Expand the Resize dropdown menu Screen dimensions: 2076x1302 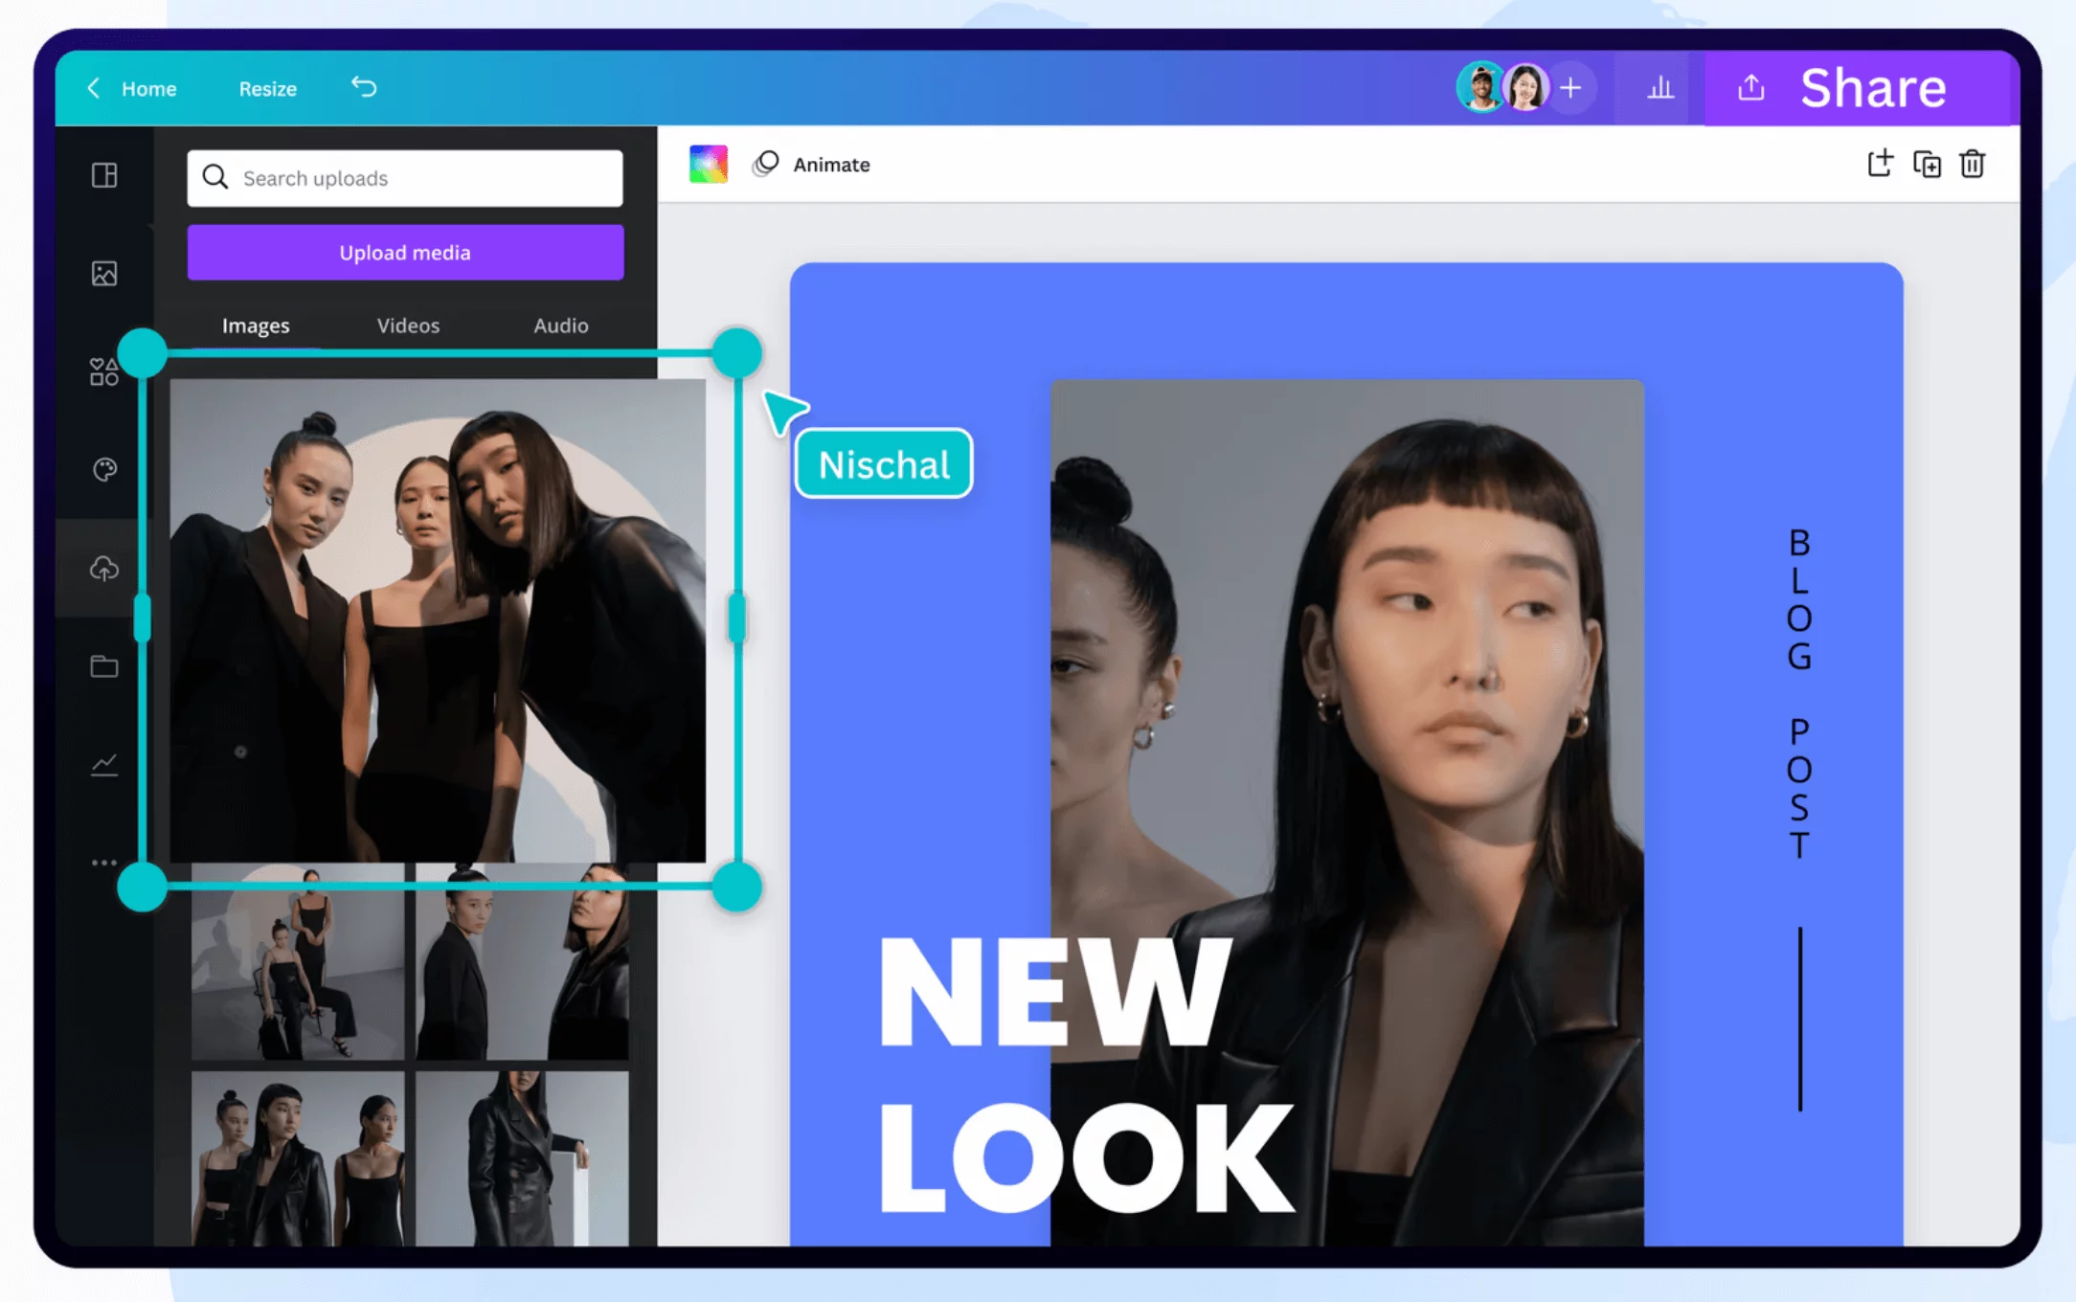(267, 88)
